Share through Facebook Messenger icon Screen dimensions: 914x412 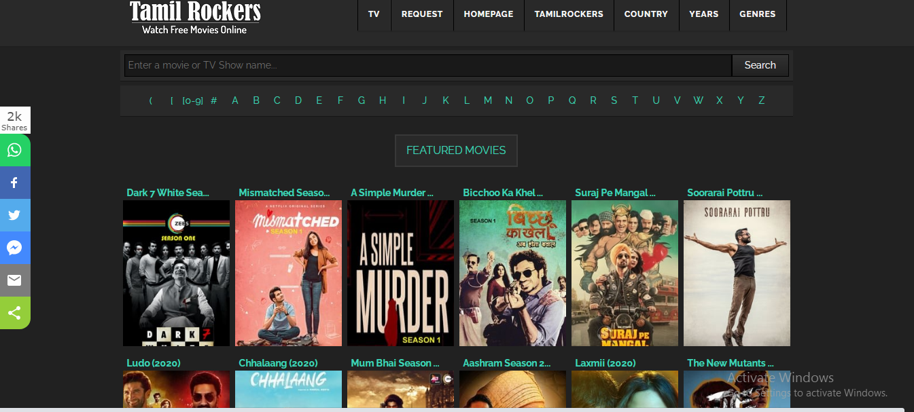(x=15, y=248)
